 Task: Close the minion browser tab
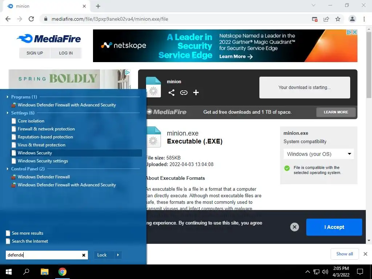click(84, 6)
